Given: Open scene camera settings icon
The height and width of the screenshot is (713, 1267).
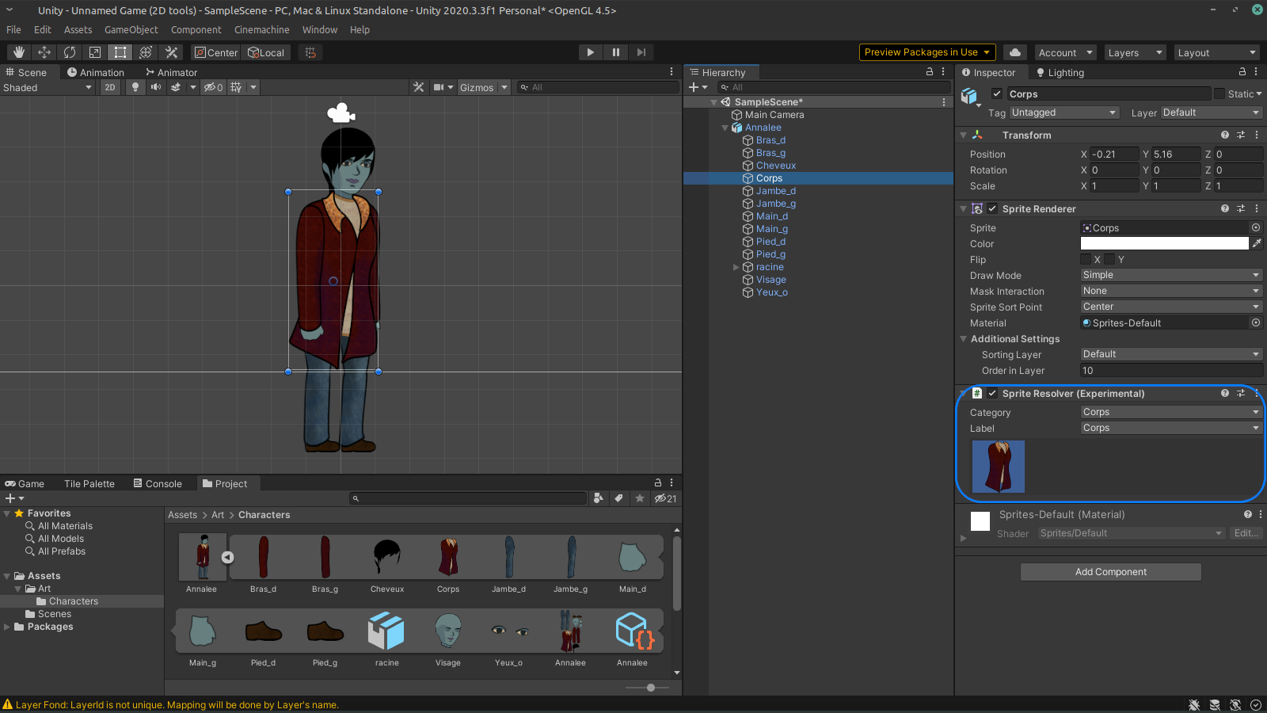Looking at the screenshot, I should coord(439,87).
